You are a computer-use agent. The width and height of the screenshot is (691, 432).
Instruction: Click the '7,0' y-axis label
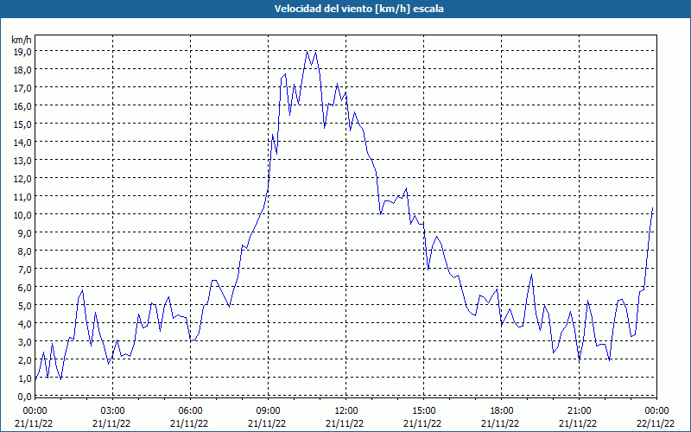tap(24, 269)
